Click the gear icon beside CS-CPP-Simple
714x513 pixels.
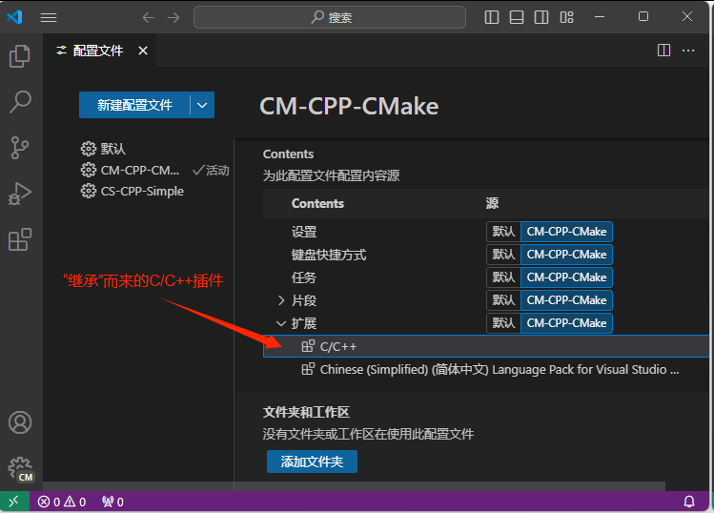(89, 192)
